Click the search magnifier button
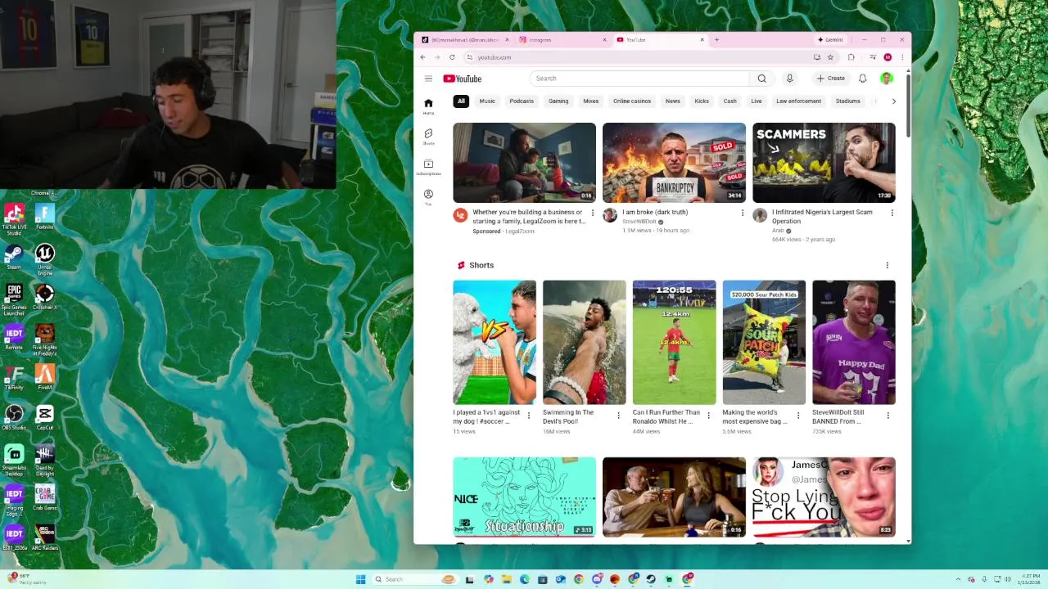 point(761,79)
